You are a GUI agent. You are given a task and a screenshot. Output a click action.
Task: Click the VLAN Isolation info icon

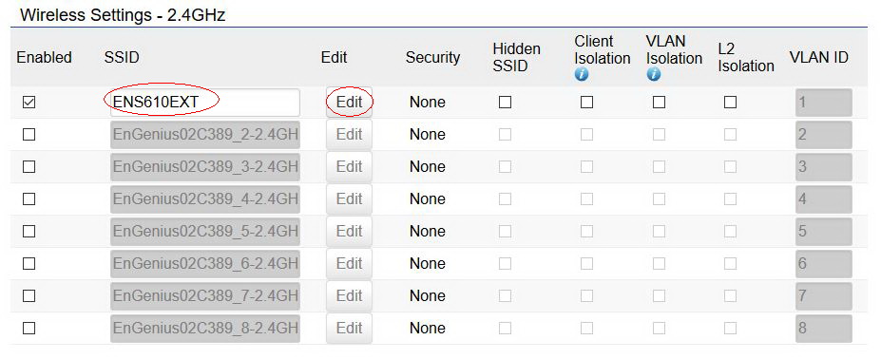point(653,74)
